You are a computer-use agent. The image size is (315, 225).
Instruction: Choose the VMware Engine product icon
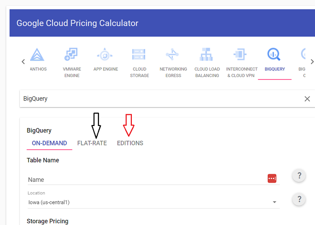click(x=71, y=54)
